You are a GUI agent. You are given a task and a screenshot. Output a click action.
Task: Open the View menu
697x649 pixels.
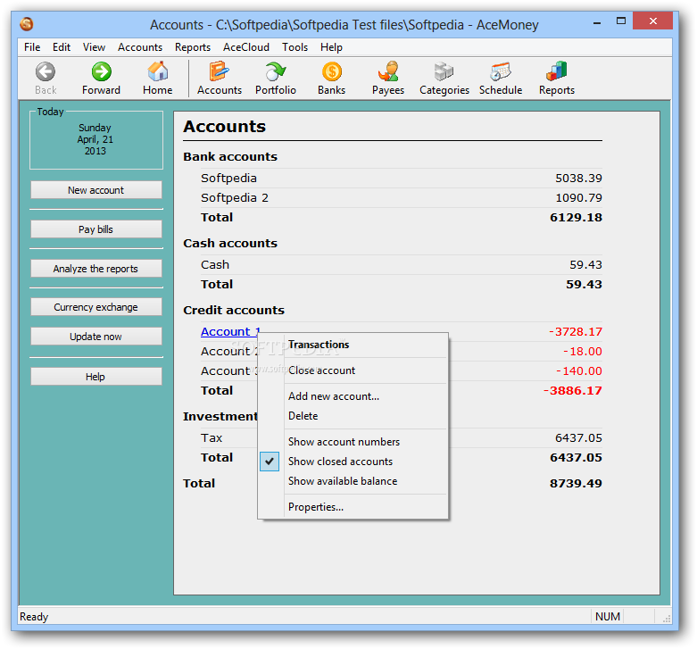tap(94, 47)
